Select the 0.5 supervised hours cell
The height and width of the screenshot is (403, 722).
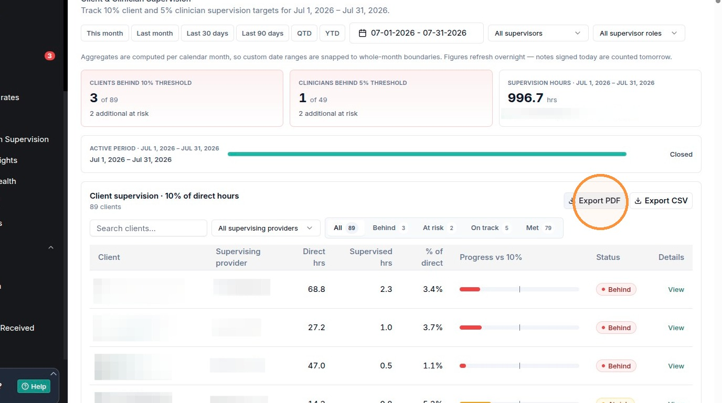[386, 366]
